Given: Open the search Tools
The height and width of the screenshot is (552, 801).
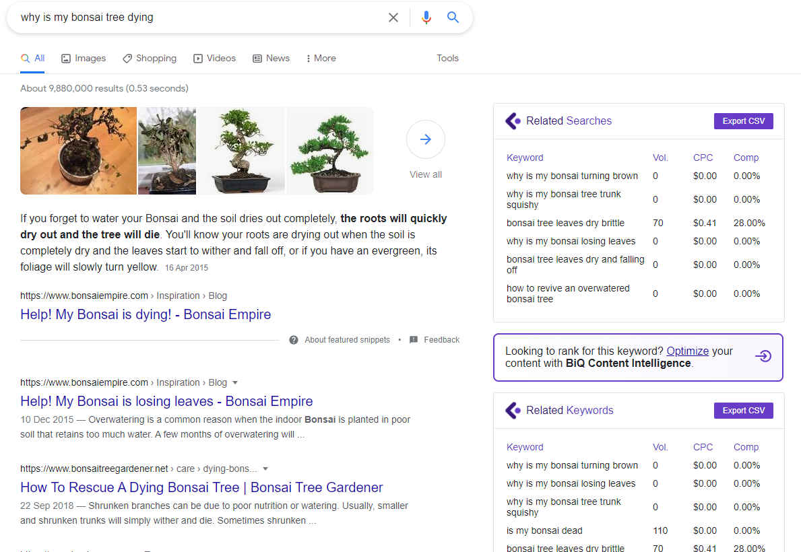Looking at the screenshot, I should click(x=447, y=58).
